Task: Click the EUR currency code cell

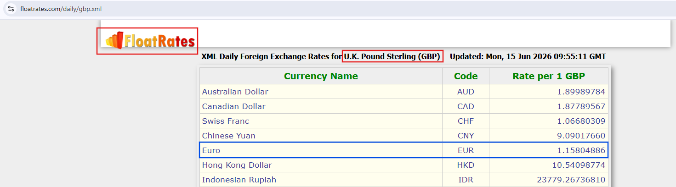Action: 466,150
